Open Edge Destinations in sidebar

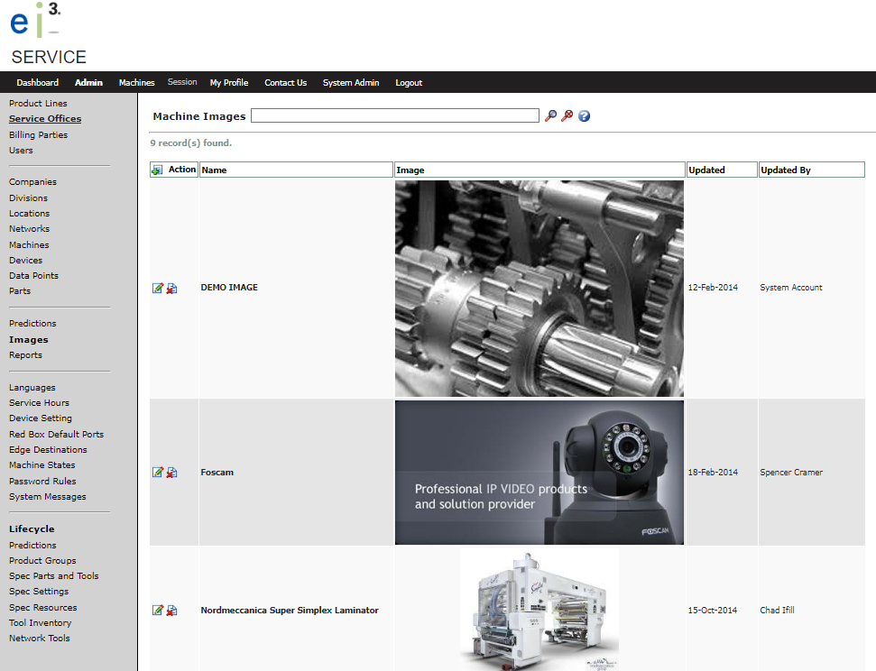click(48, 450)
